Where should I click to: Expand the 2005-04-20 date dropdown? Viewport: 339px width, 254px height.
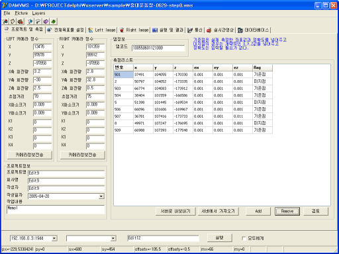pyautogui.click(x=101, y=196)
